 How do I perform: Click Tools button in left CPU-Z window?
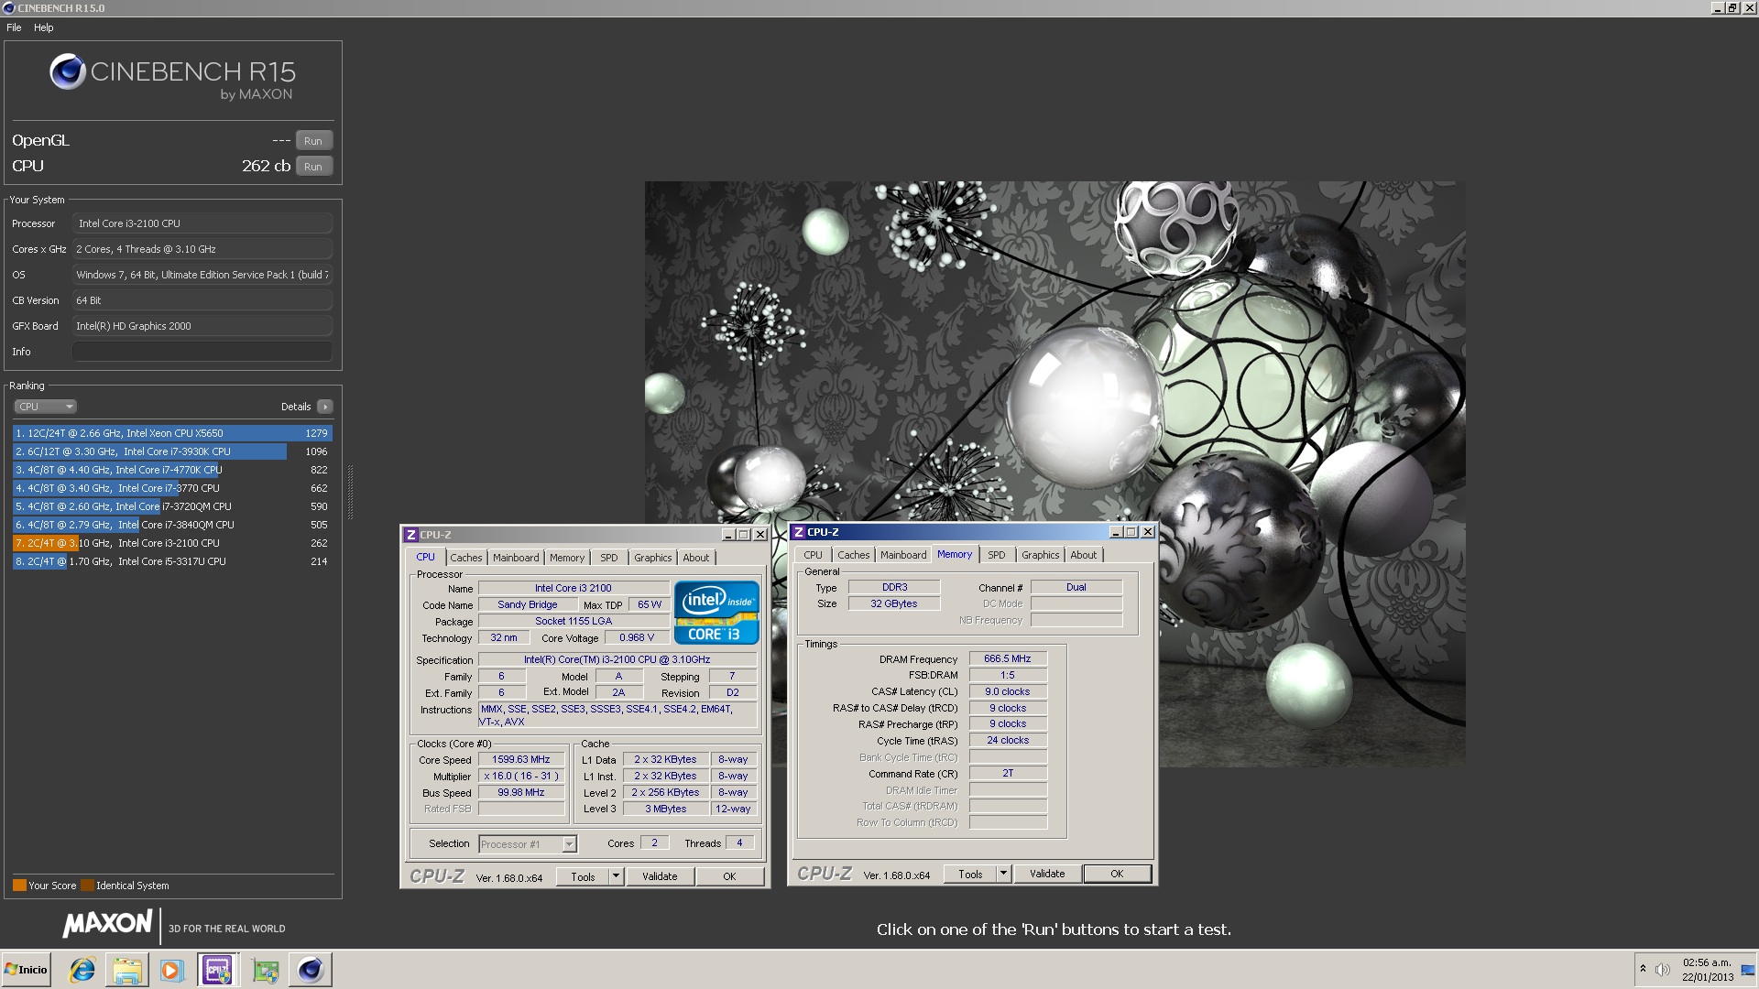[x=584, y=876]
